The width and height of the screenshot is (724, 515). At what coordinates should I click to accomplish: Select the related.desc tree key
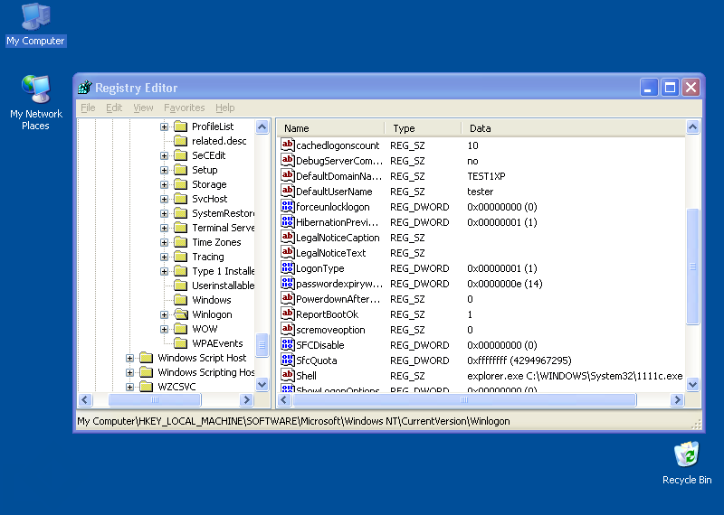click(x=219, y=141)
